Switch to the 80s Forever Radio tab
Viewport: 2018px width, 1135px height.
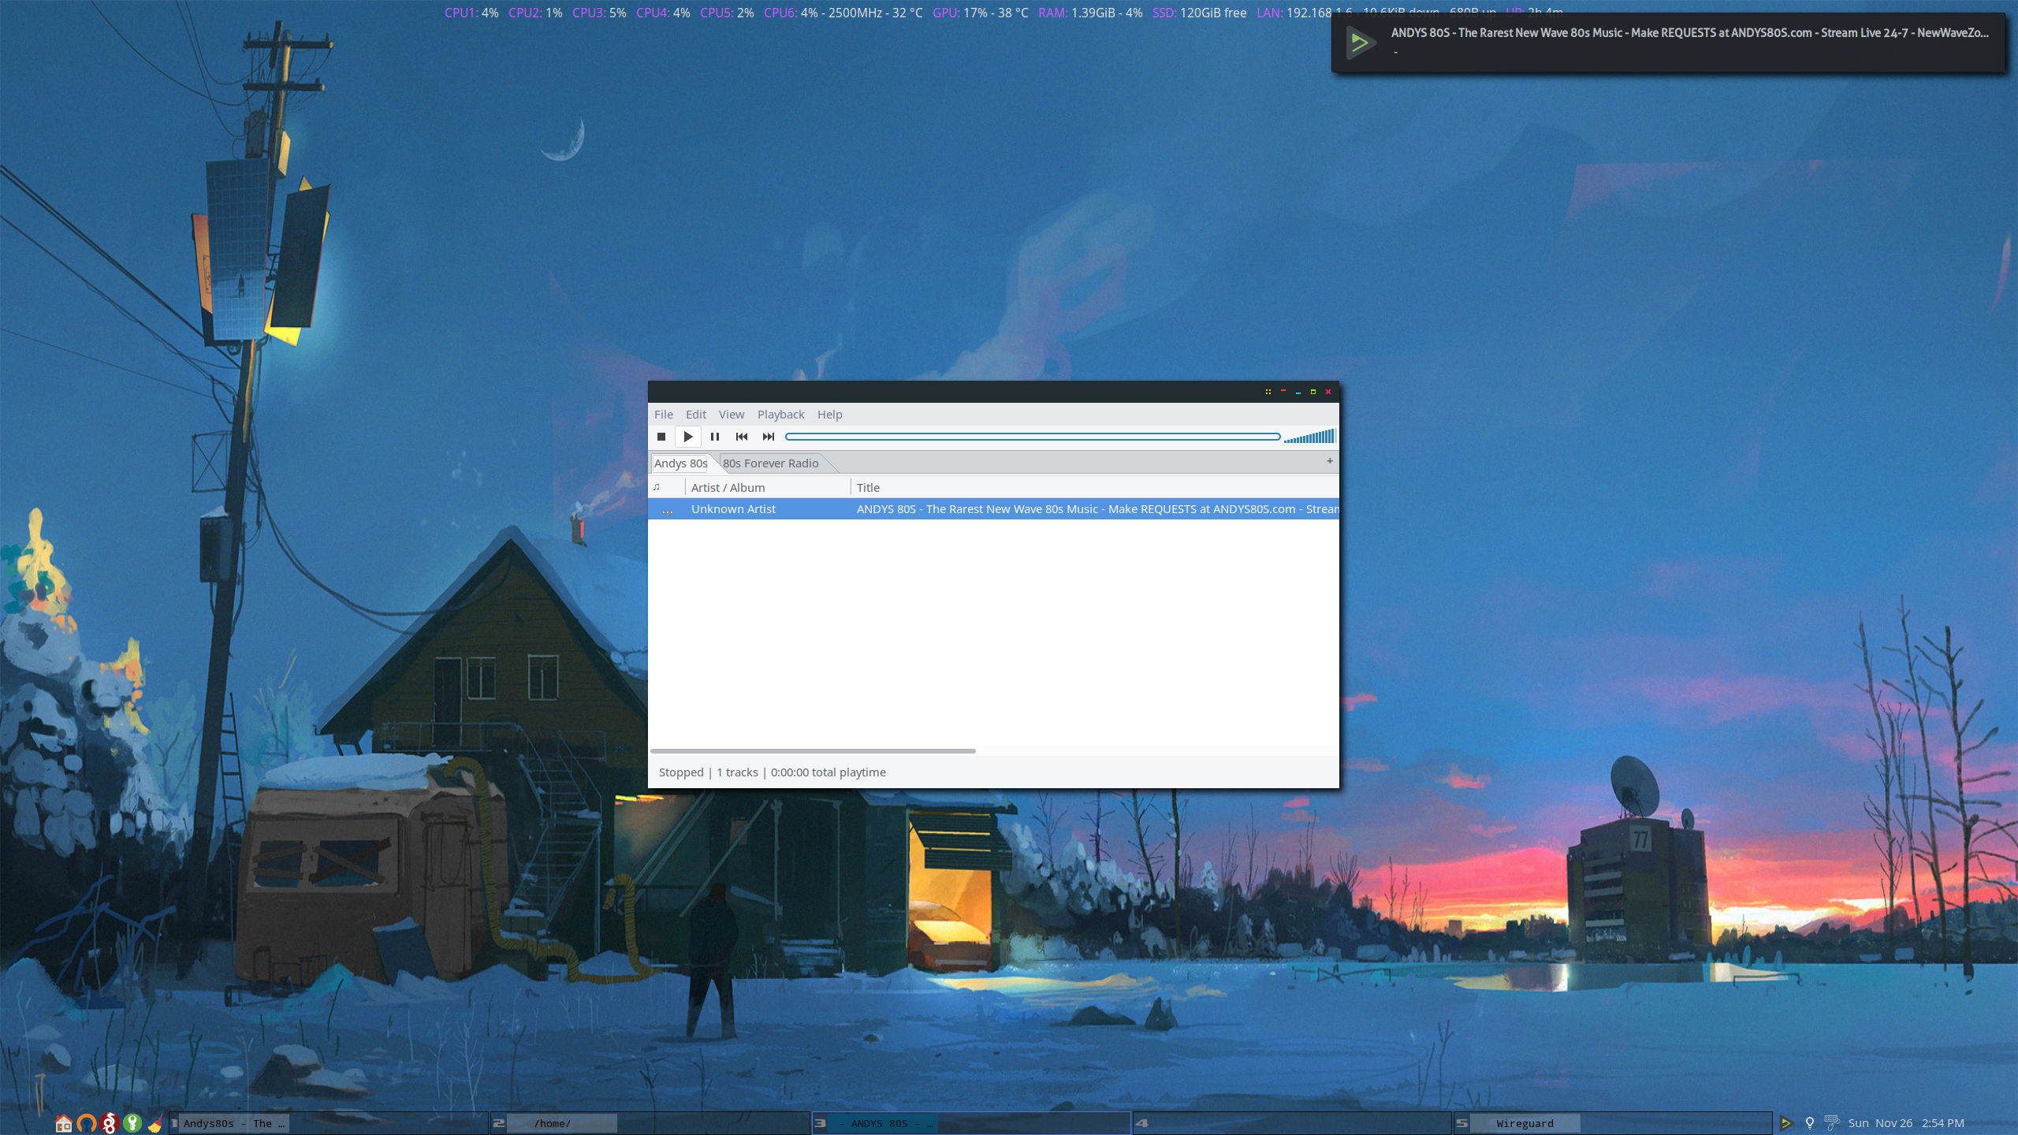pyautogui.click(x=770, y=463)
